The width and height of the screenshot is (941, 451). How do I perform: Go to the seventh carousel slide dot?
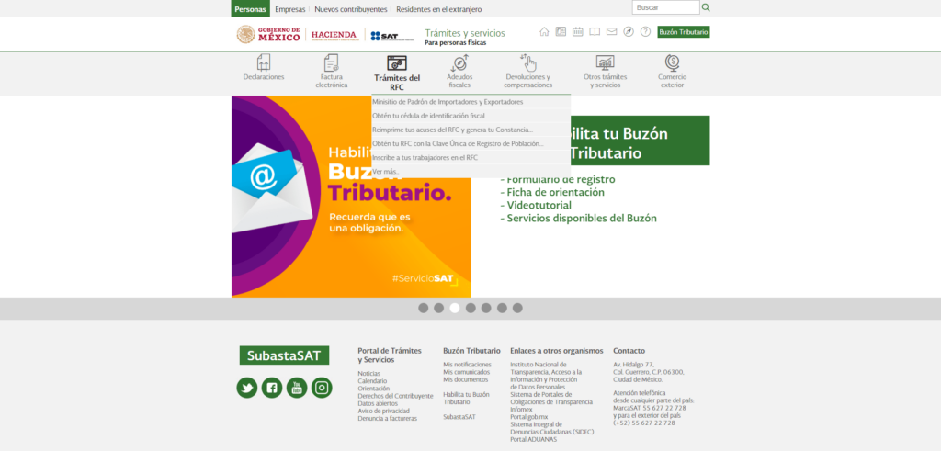517,308
